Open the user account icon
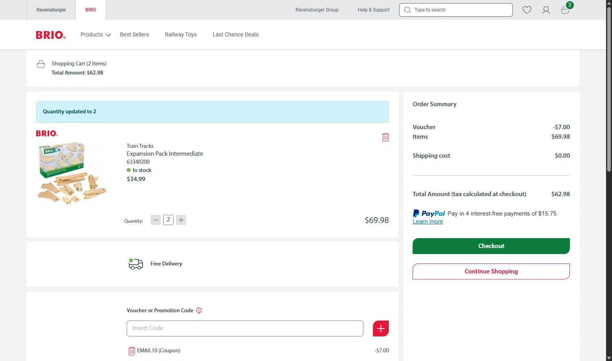This screenshot has width=612, height=361. point(546,10)
